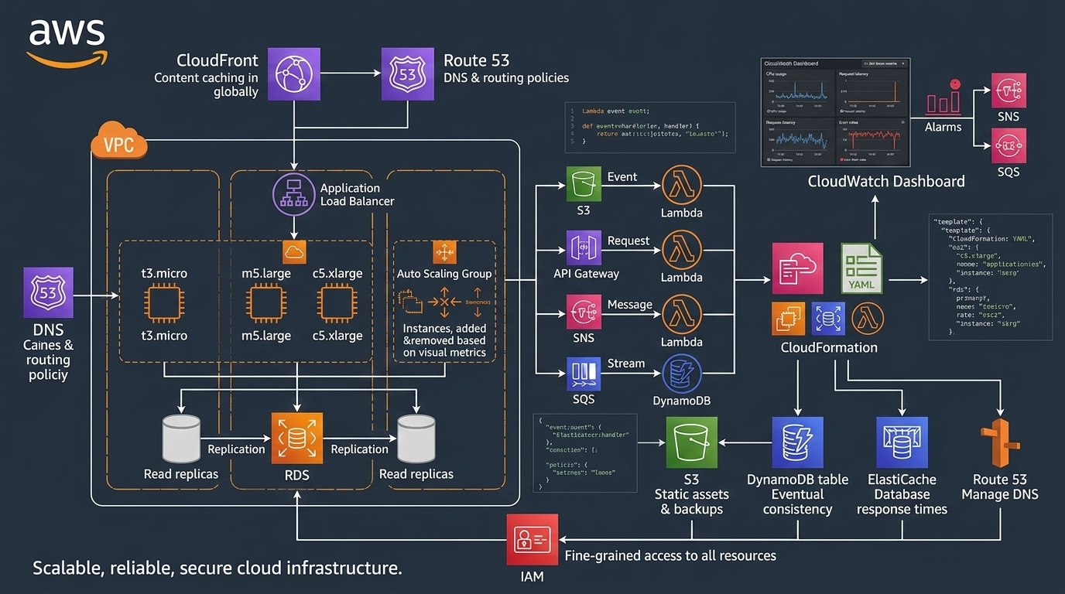The height and width of the screenshot is (594, 1065).
Task: Select the Lambda icon next to Event label
Action: coord(682,186)
